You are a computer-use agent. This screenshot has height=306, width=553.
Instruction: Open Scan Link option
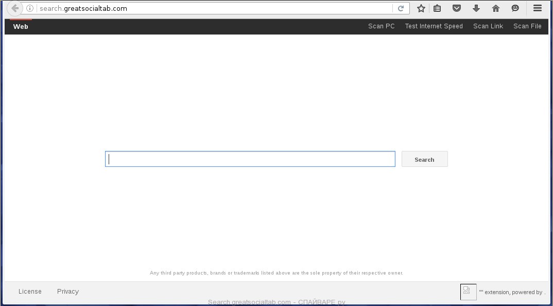coord(488,26)
